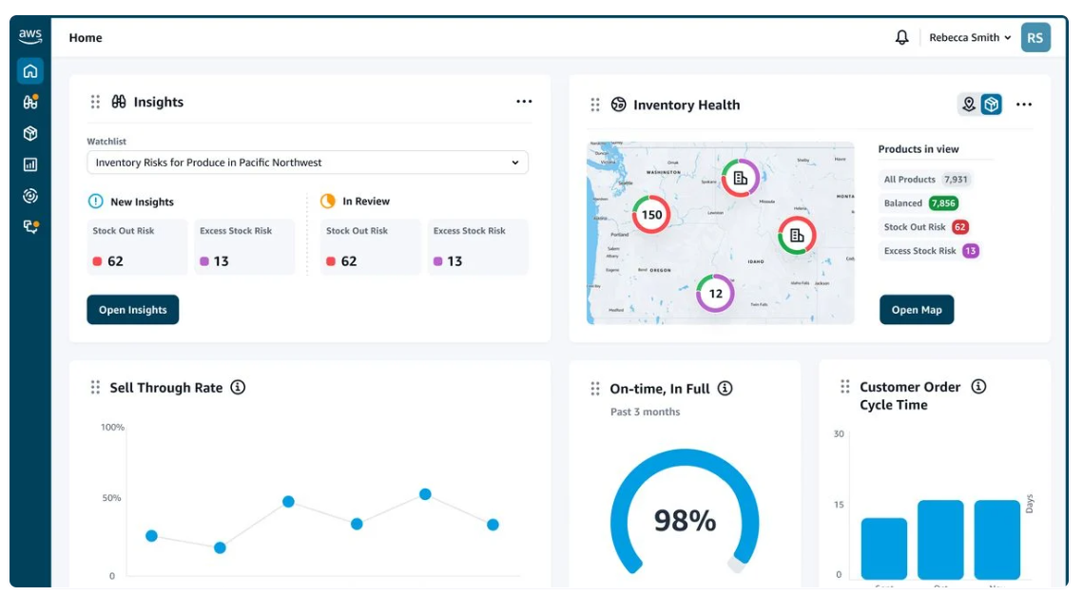Click the Open Map button
The image size is (1083, 595).
917,310
